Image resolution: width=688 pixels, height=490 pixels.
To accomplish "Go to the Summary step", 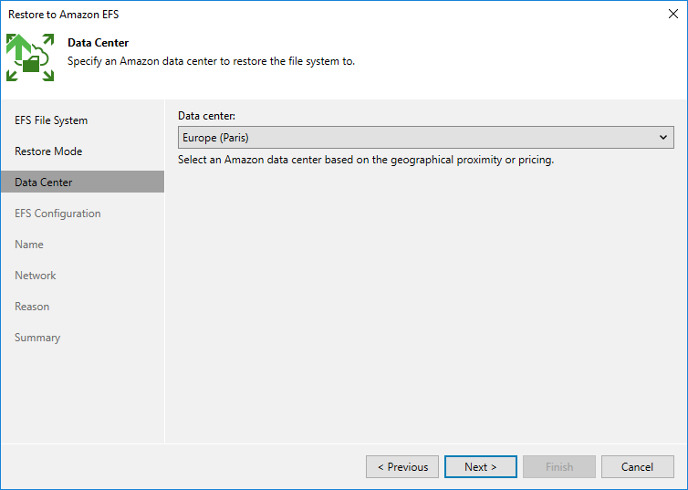I will pos(37,338).
